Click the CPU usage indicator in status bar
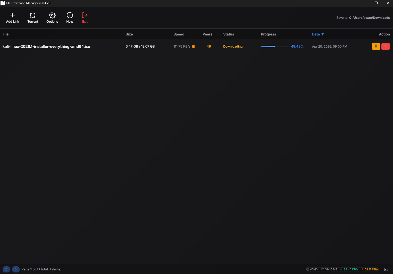This screenshot has height=274, width=393. pos(312,269)
